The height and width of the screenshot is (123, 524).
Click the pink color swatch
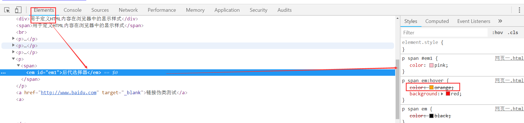(x=431, y=65)
